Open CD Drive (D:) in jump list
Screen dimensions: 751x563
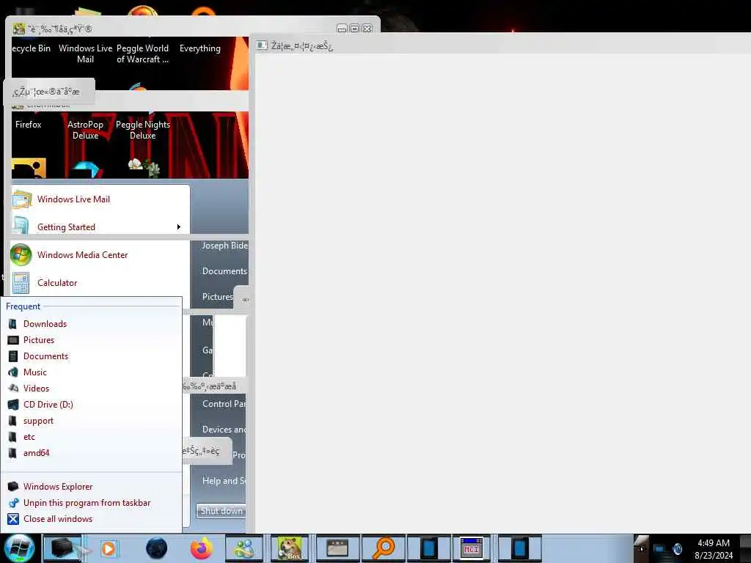(x=48, y=405)
